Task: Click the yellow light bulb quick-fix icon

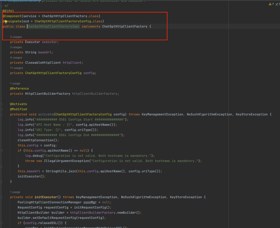Action: (x=5, y=21)
